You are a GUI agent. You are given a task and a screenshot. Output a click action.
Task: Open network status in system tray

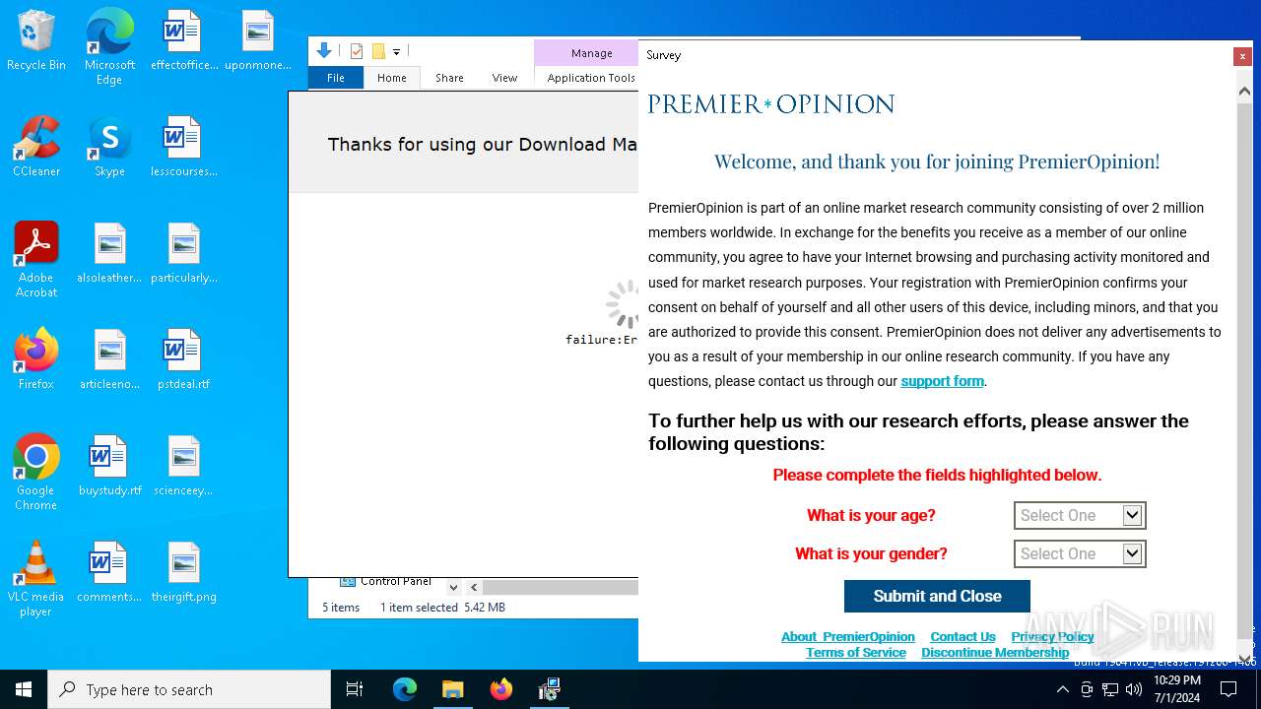1110,689
